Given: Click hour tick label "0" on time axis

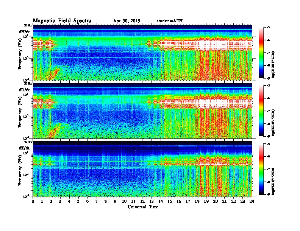Looking at the screenshot, I should [x=33, y=201].
